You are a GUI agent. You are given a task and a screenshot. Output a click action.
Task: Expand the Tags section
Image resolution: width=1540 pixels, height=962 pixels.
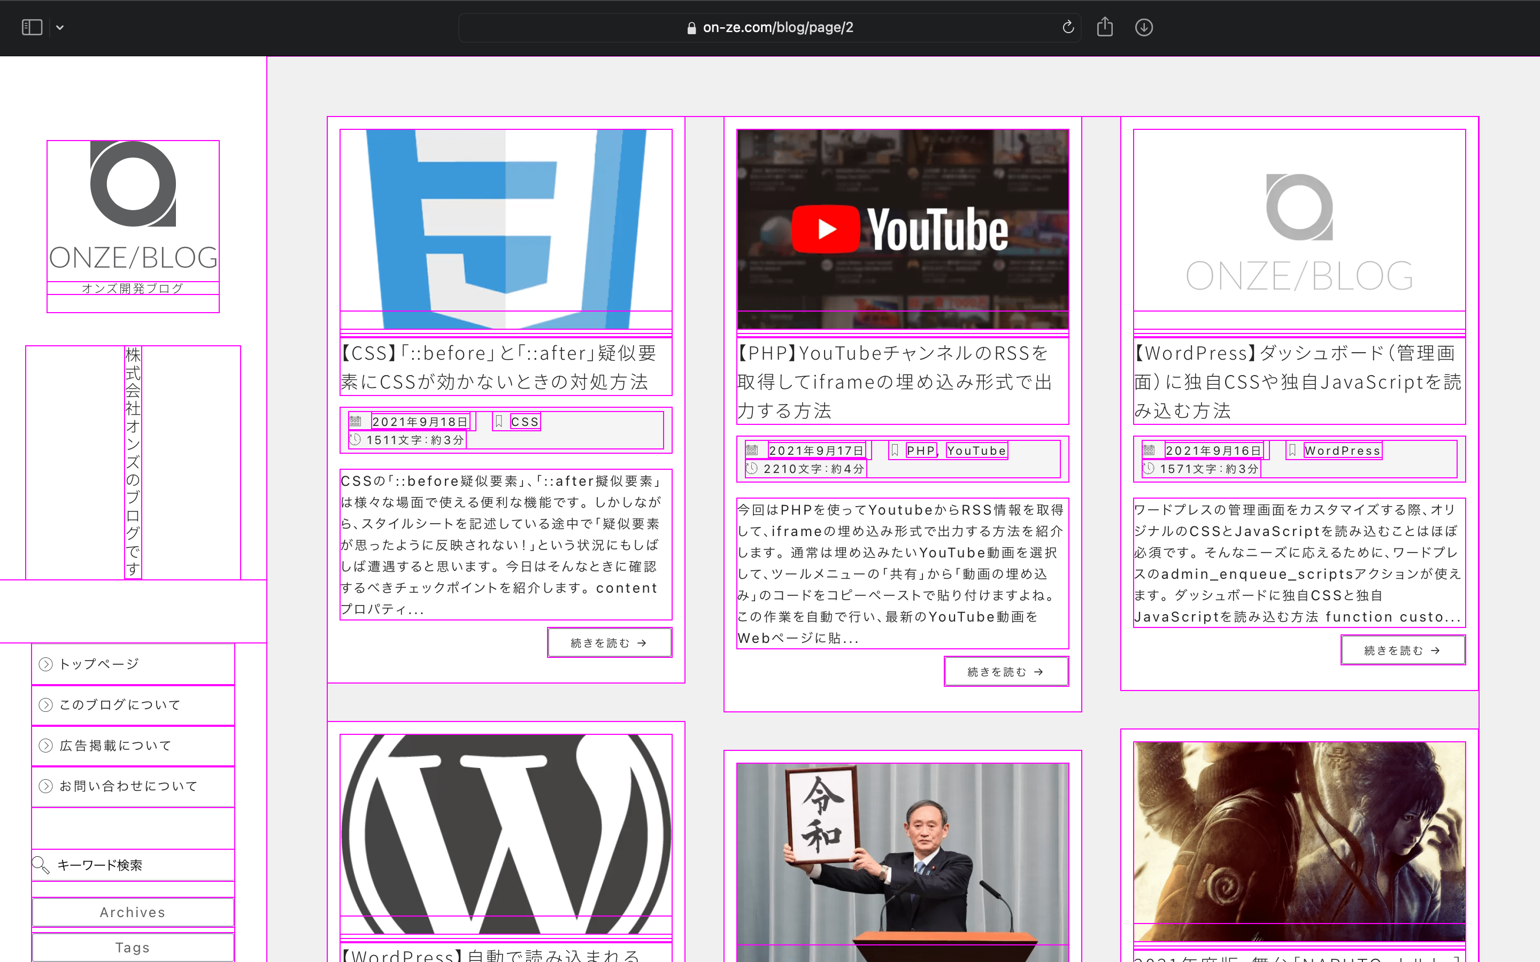point(132,947)
